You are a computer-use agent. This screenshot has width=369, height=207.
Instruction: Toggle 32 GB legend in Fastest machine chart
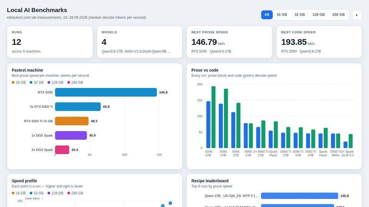[x=37, y=82]
